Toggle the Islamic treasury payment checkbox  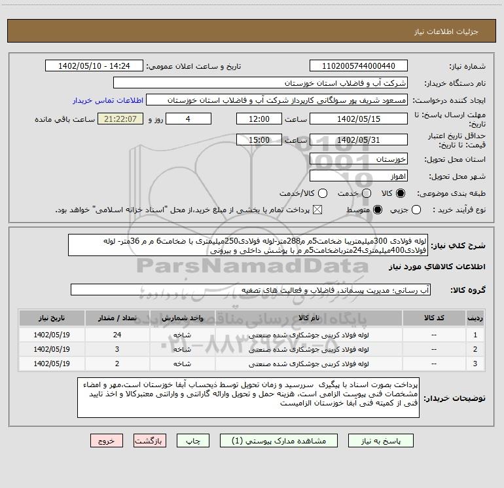pyautogui.click(x=317, y=210)
